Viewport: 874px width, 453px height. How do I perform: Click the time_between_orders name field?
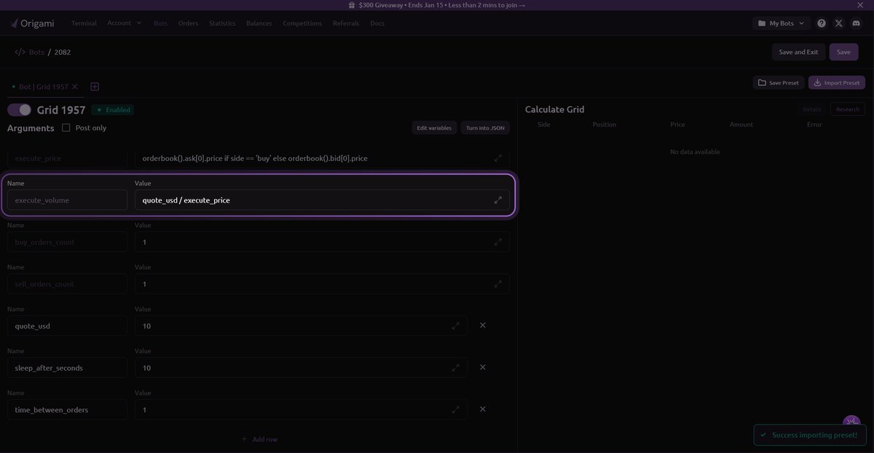coord(67,410)
